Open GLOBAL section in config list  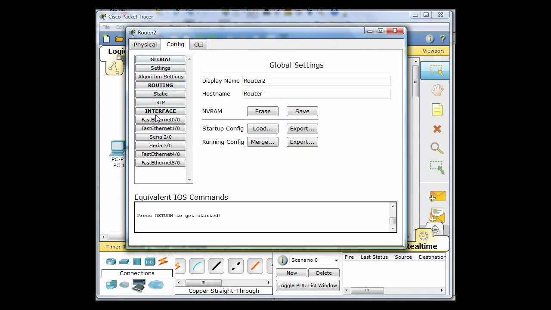pos(161,59)
